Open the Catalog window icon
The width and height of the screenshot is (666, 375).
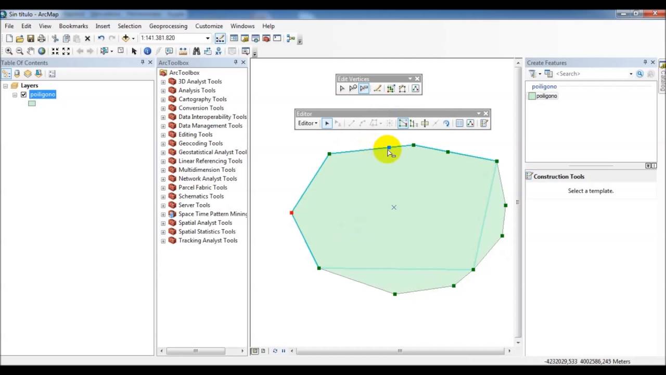click(245, 38)
